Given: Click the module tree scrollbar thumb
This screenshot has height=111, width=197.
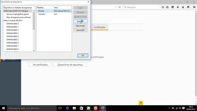Looking at the screenshot, I should pyautogui.click(x=34, y=21).
